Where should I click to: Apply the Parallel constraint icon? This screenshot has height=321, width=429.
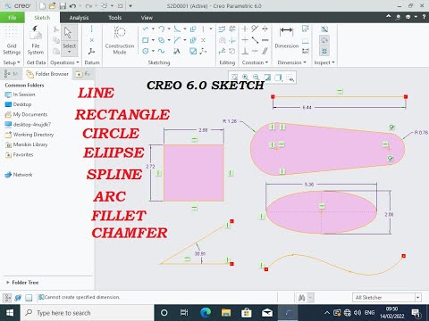(265, 51)
